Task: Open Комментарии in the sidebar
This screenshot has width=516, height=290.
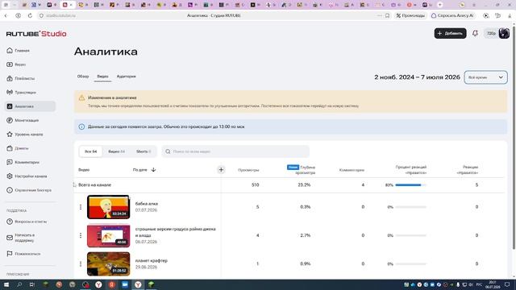Action: [x=23, y=162]
